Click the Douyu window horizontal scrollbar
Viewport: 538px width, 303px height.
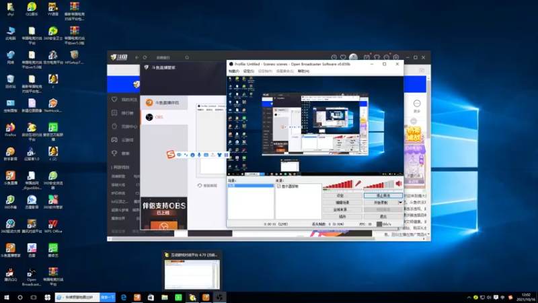(243, 239)
